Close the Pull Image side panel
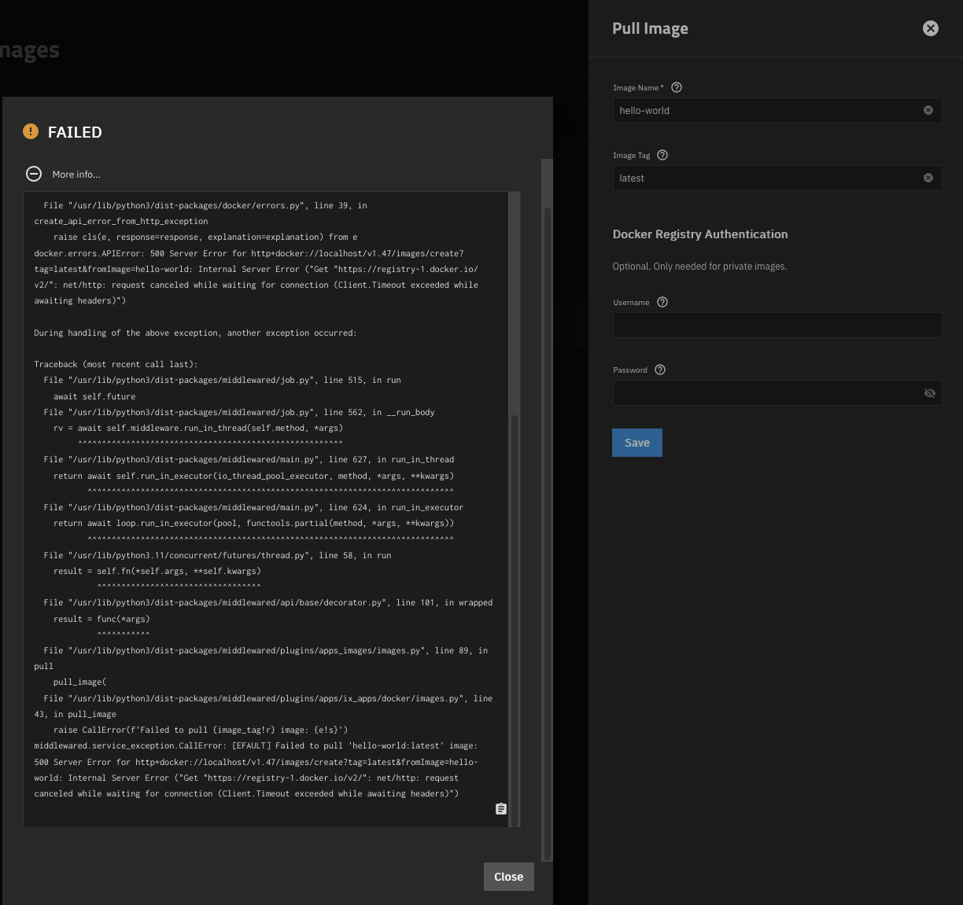Image resolution: width=963 pixels, height=905 pixels. click(930, 28)
